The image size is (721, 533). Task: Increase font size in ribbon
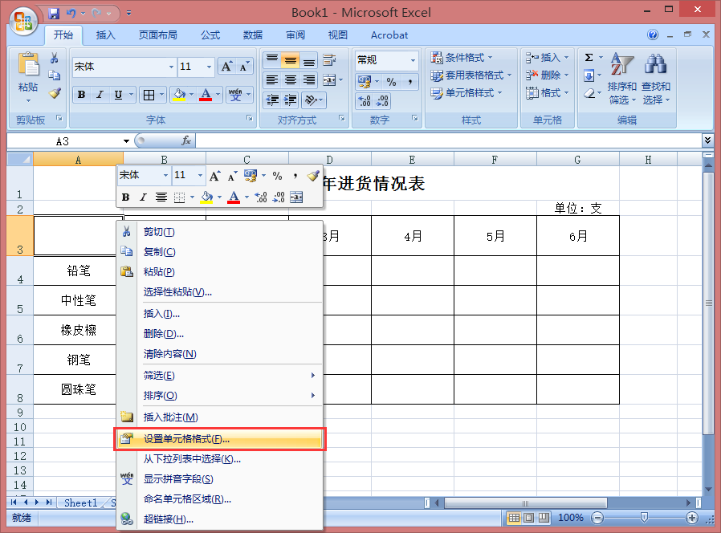(x=226, y=67)
